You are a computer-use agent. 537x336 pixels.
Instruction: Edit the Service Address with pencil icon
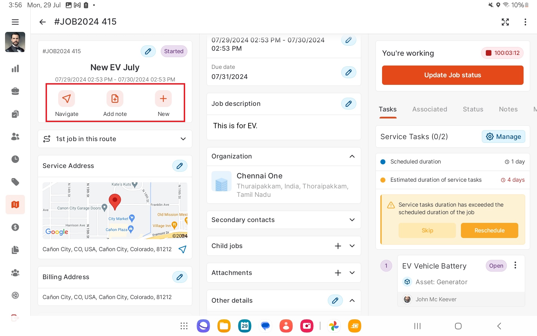pos(180,166)
